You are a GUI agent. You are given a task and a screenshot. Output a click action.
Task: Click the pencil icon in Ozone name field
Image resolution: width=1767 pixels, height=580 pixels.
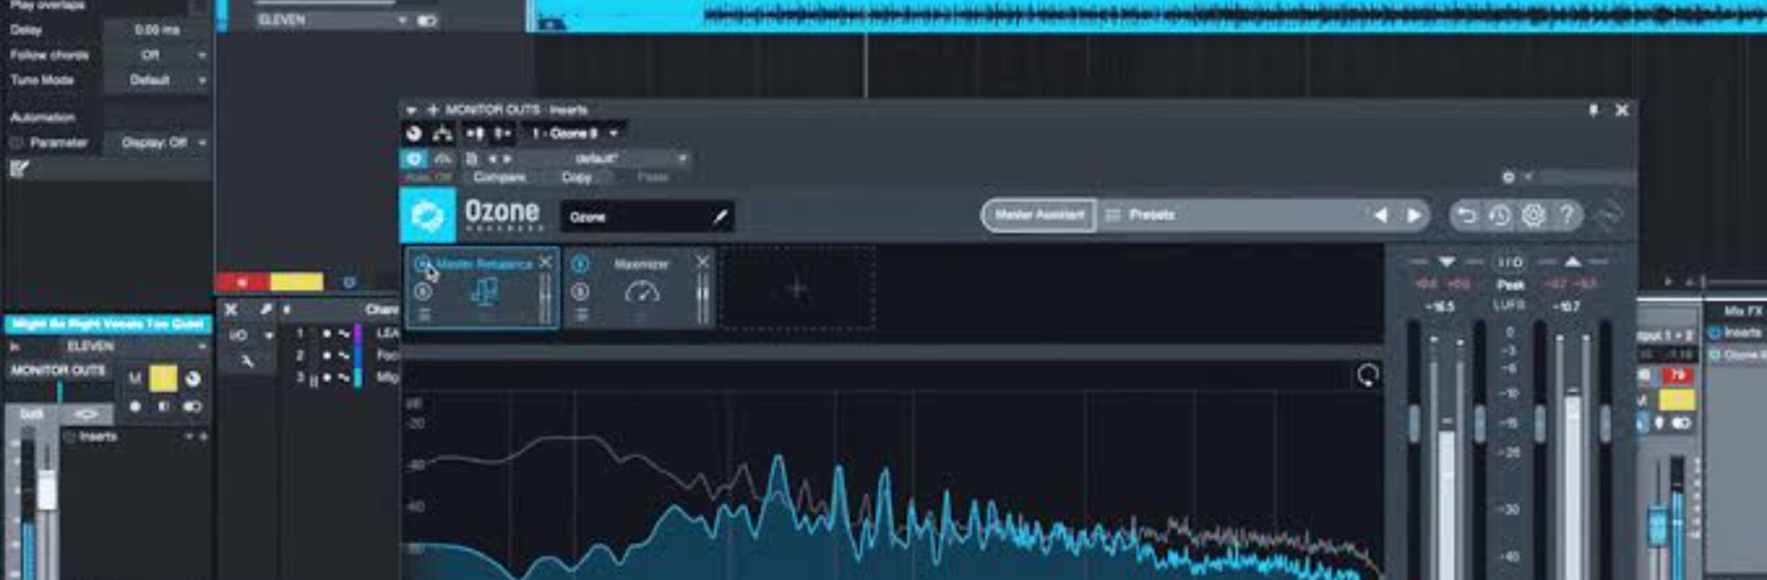pyautogui.click(x=720, y=217)
